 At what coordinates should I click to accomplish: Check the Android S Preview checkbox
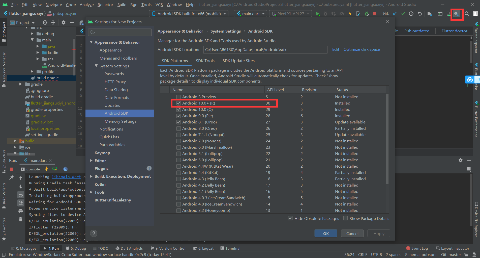tap(178, 97)
